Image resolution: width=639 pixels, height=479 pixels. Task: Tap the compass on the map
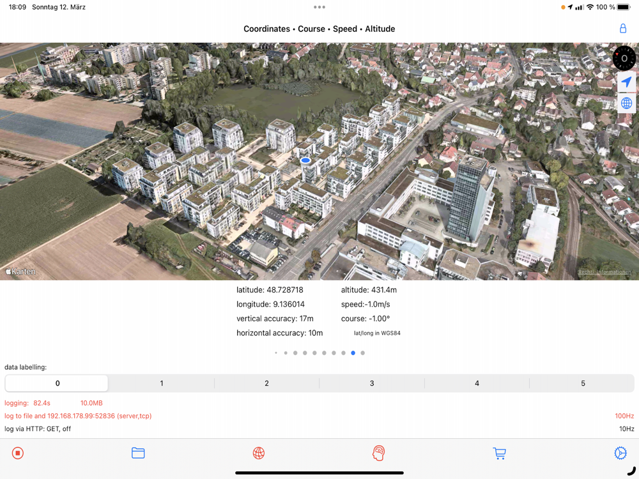coord(624,58)
